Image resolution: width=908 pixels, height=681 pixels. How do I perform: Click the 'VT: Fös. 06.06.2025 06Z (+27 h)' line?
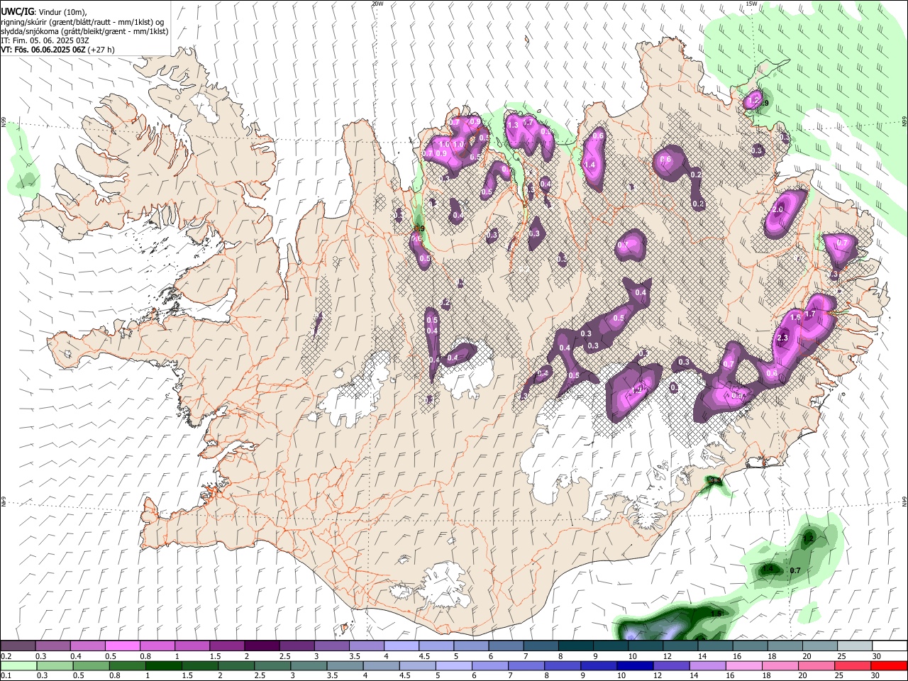(x=57, y=50)
